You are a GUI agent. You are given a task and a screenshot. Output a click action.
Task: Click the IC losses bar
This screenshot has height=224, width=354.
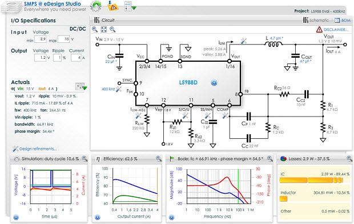tap(311, 180)
